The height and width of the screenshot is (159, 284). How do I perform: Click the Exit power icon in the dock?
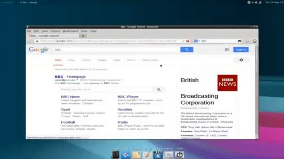pos(179,155)
